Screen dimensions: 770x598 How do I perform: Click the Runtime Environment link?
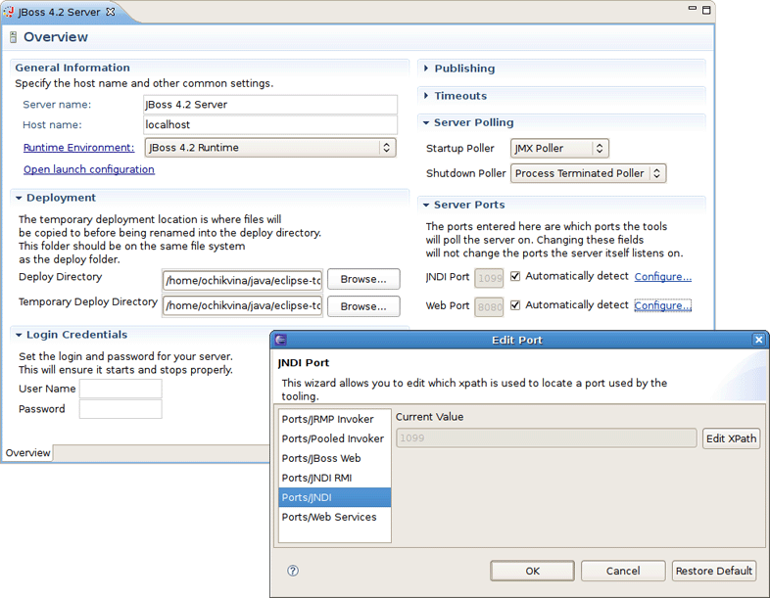coord(78,147)
